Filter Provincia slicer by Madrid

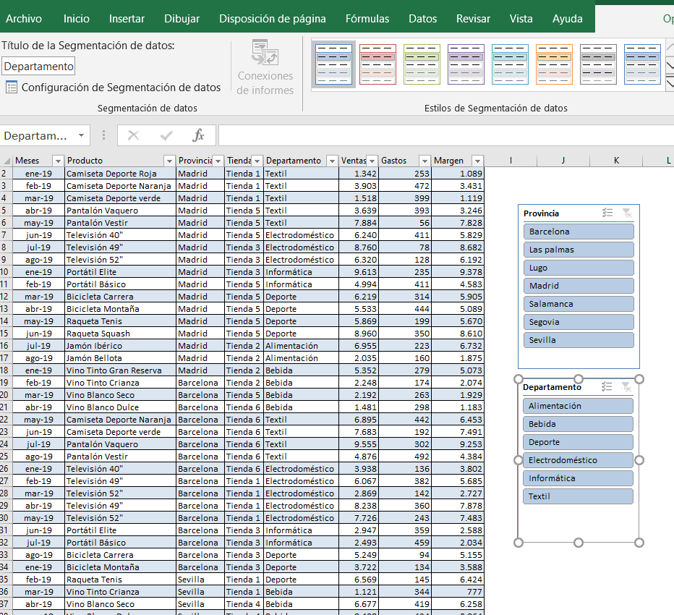pyautogui.click(x=579, y=286)
